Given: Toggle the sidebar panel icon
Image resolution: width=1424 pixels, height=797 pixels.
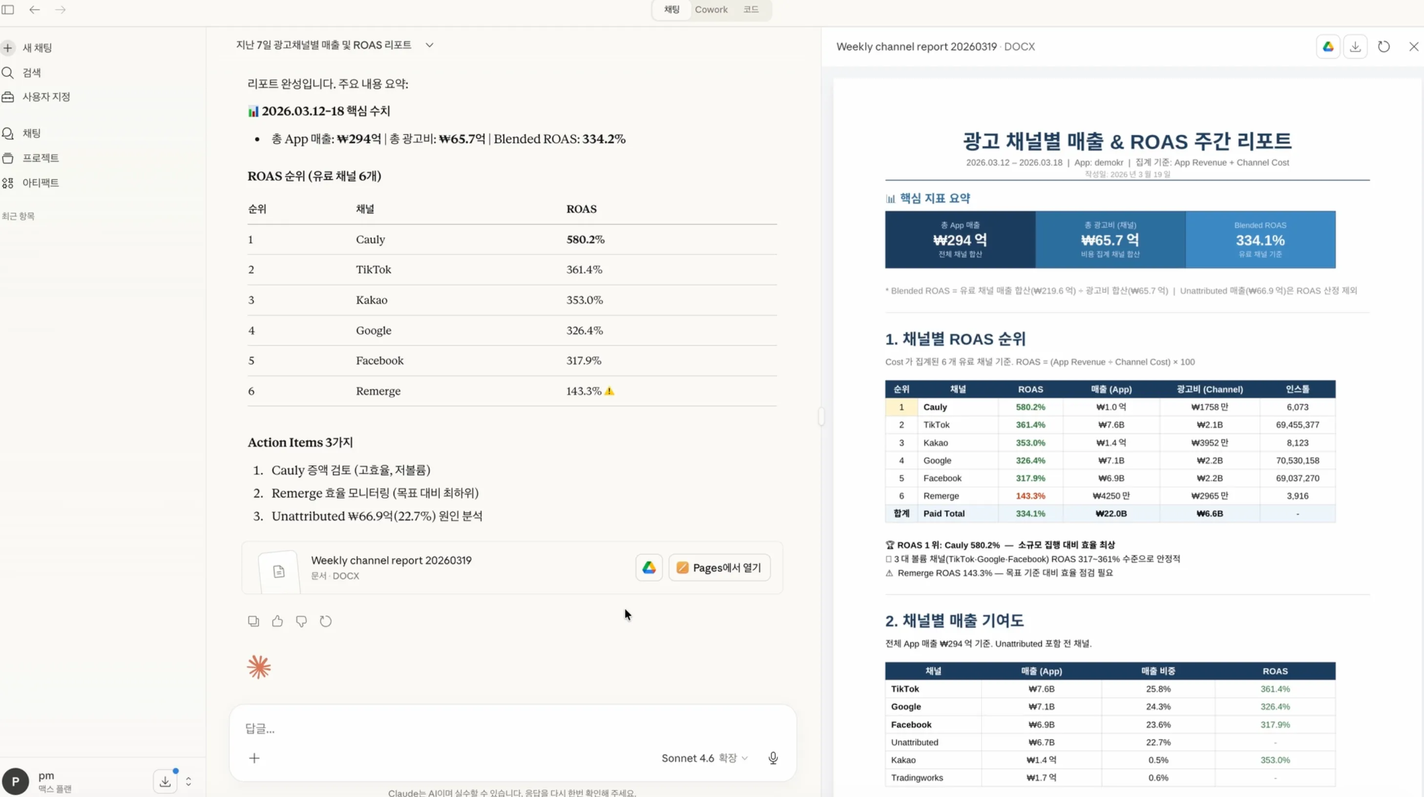Looking at the screenshot, I should 8,9.
